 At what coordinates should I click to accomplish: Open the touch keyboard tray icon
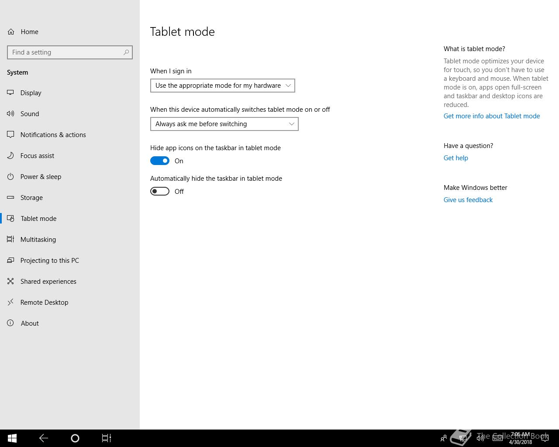coord(497,438)
